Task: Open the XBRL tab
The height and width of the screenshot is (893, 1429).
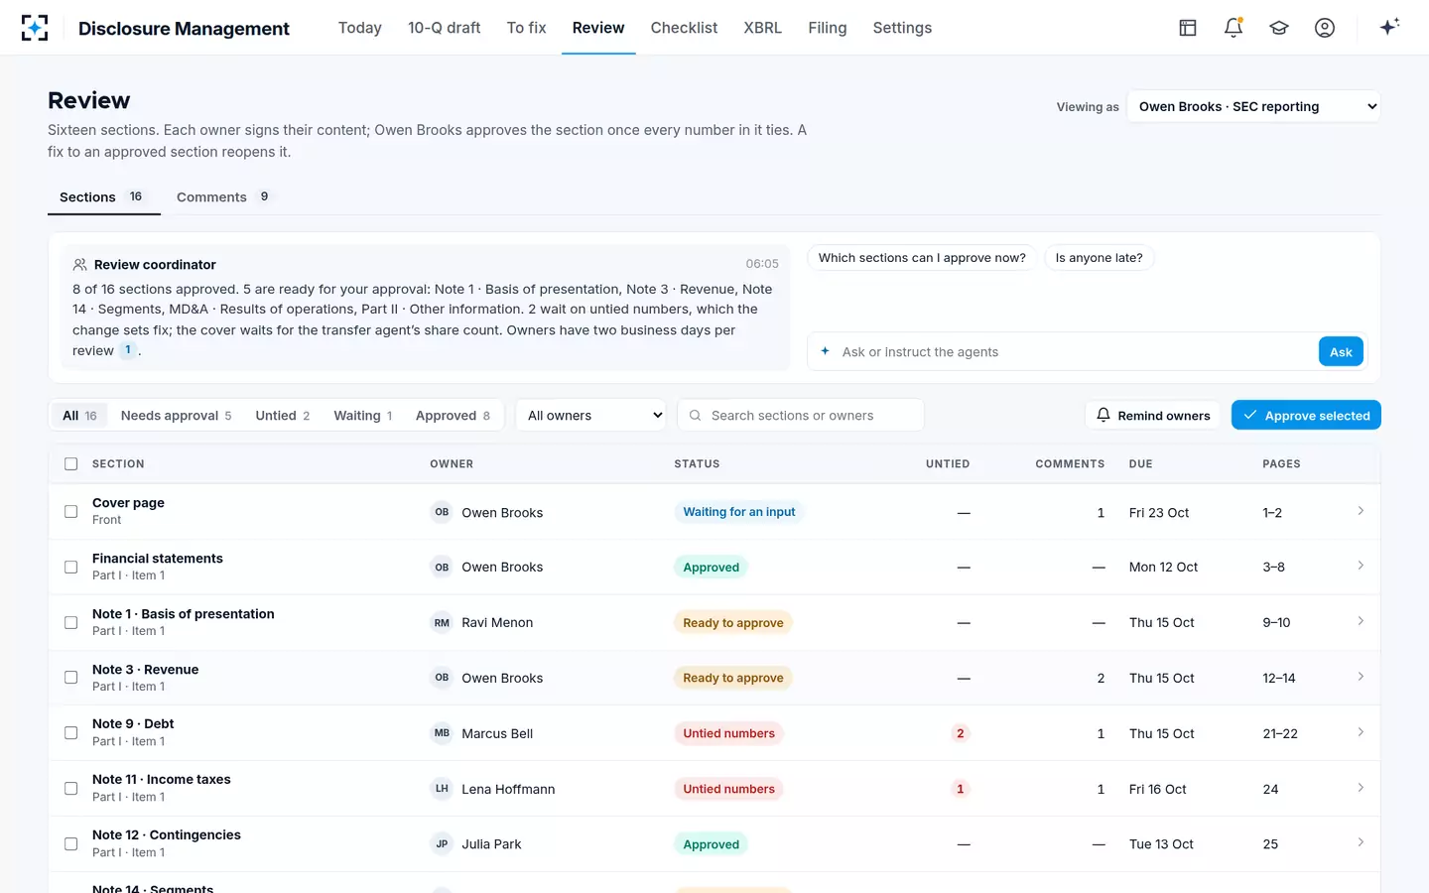Action: 762,28
